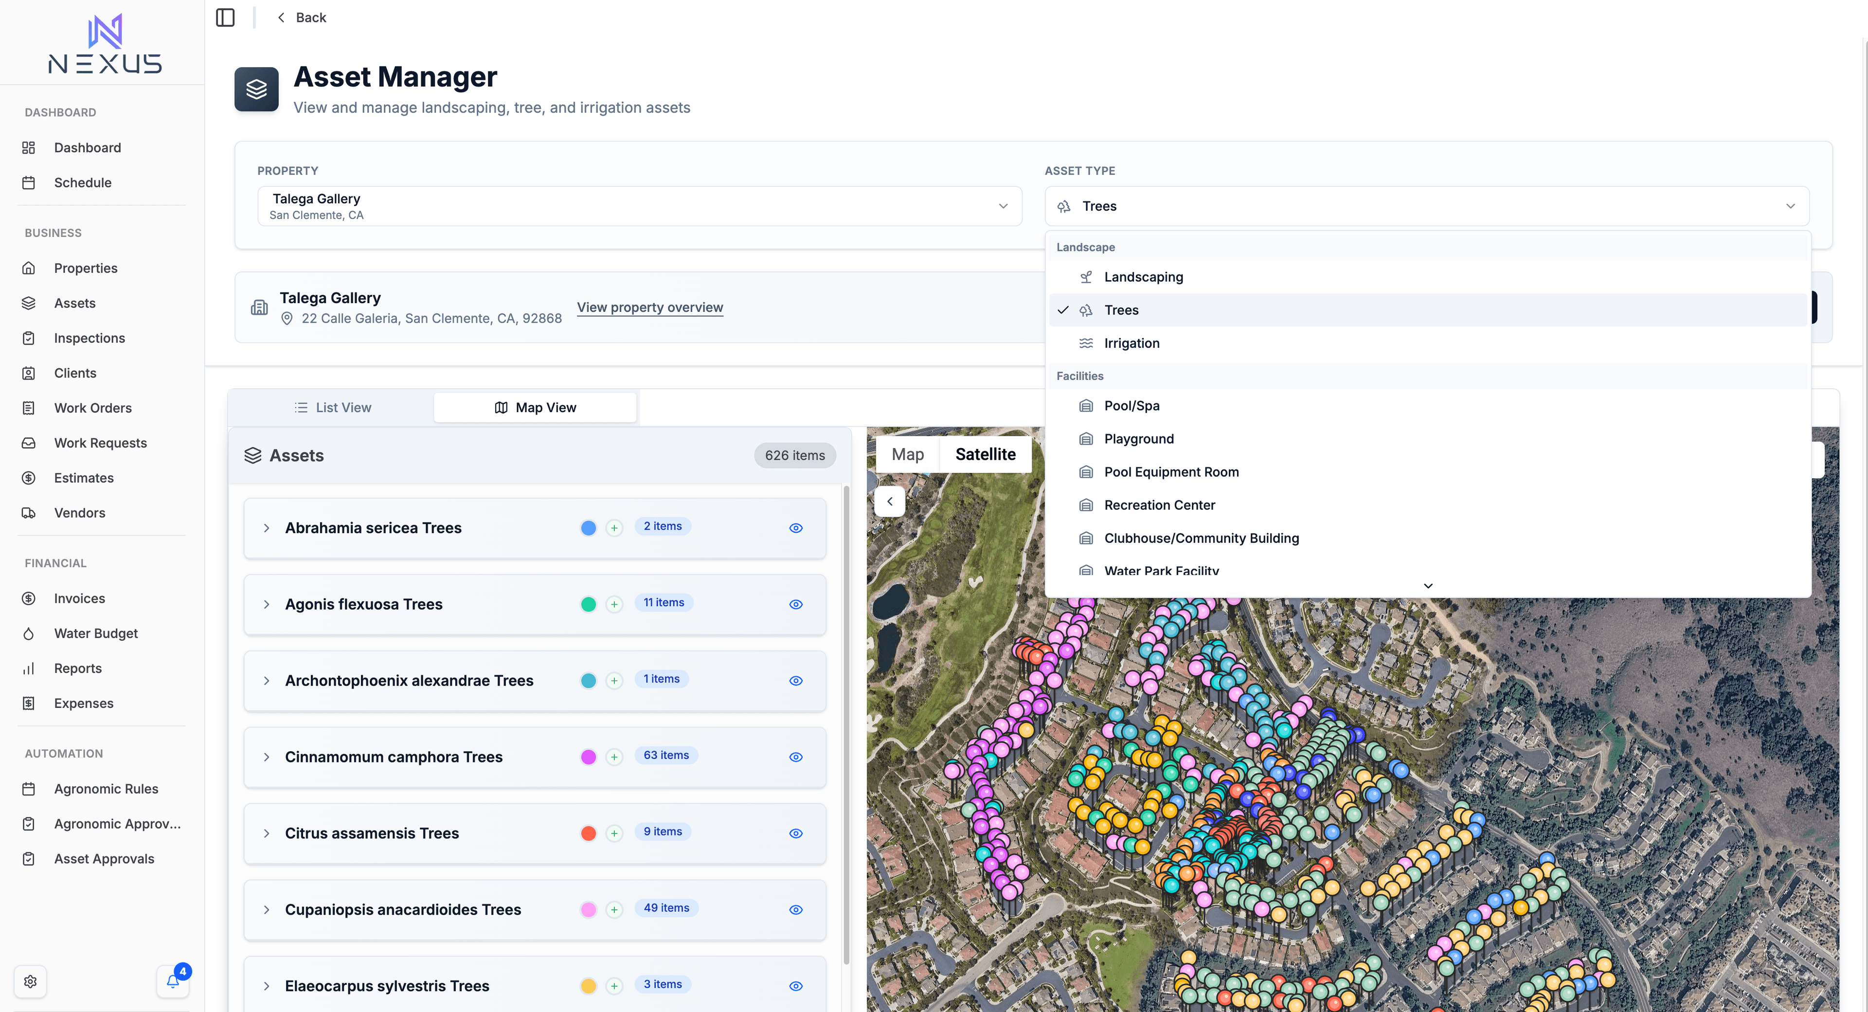Click the notification bell with badge 4
Screen dimensions: 1868x1012
[173, 981]
